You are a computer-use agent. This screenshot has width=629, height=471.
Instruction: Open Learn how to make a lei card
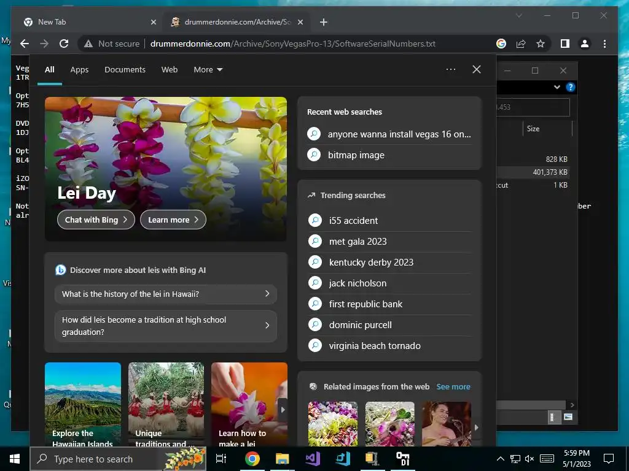pyautogui.click(x=249, y=405)
